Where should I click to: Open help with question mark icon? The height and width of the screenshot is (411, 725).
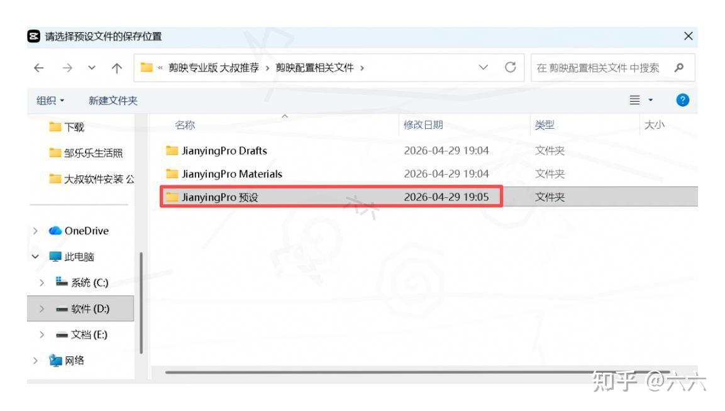click(682, 100)
